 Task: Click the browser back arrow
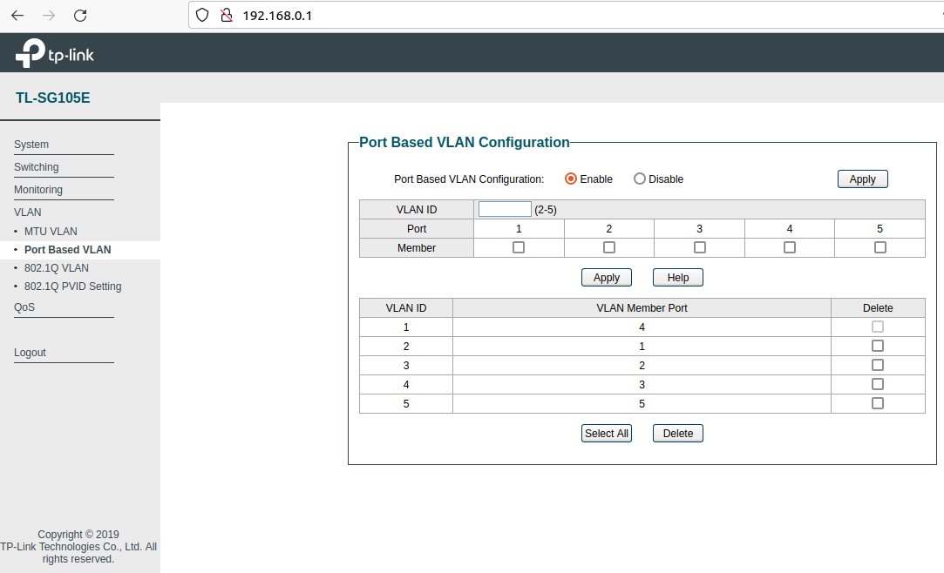tap(17, 15)
